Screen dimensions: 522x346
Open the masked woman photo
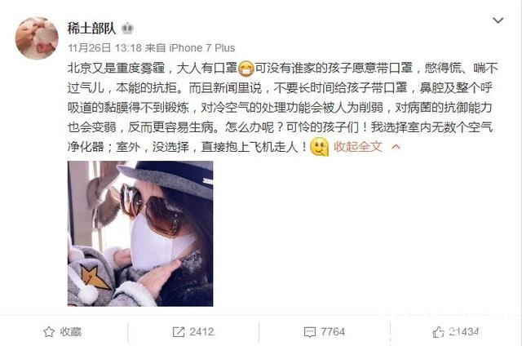coord(140,233)
